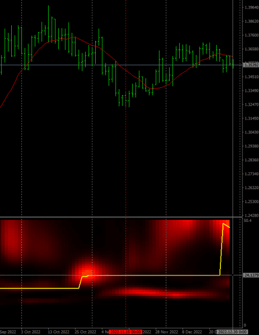Viewport: 259px width, 335px height.
Task: Click the 50.4 indicator scale maximum label
Action: pos(247,220)
